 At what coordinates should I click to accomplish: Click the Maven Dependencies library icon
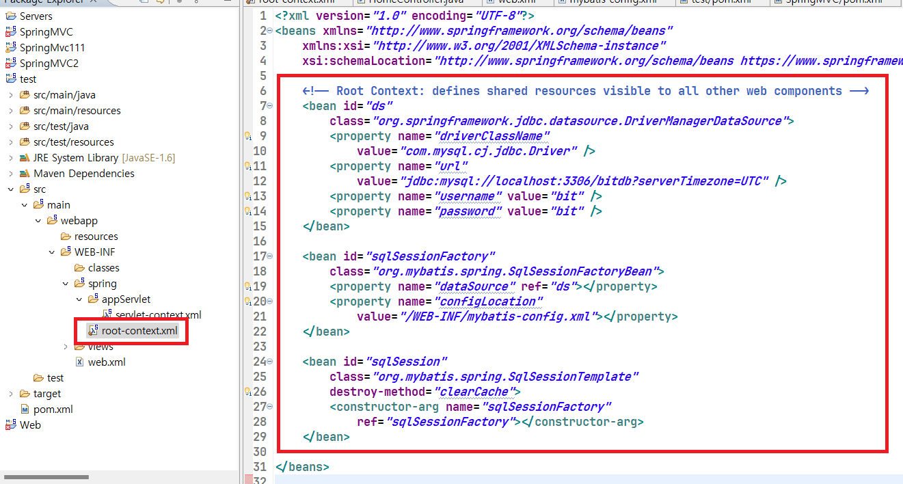(x=25, y=173)
